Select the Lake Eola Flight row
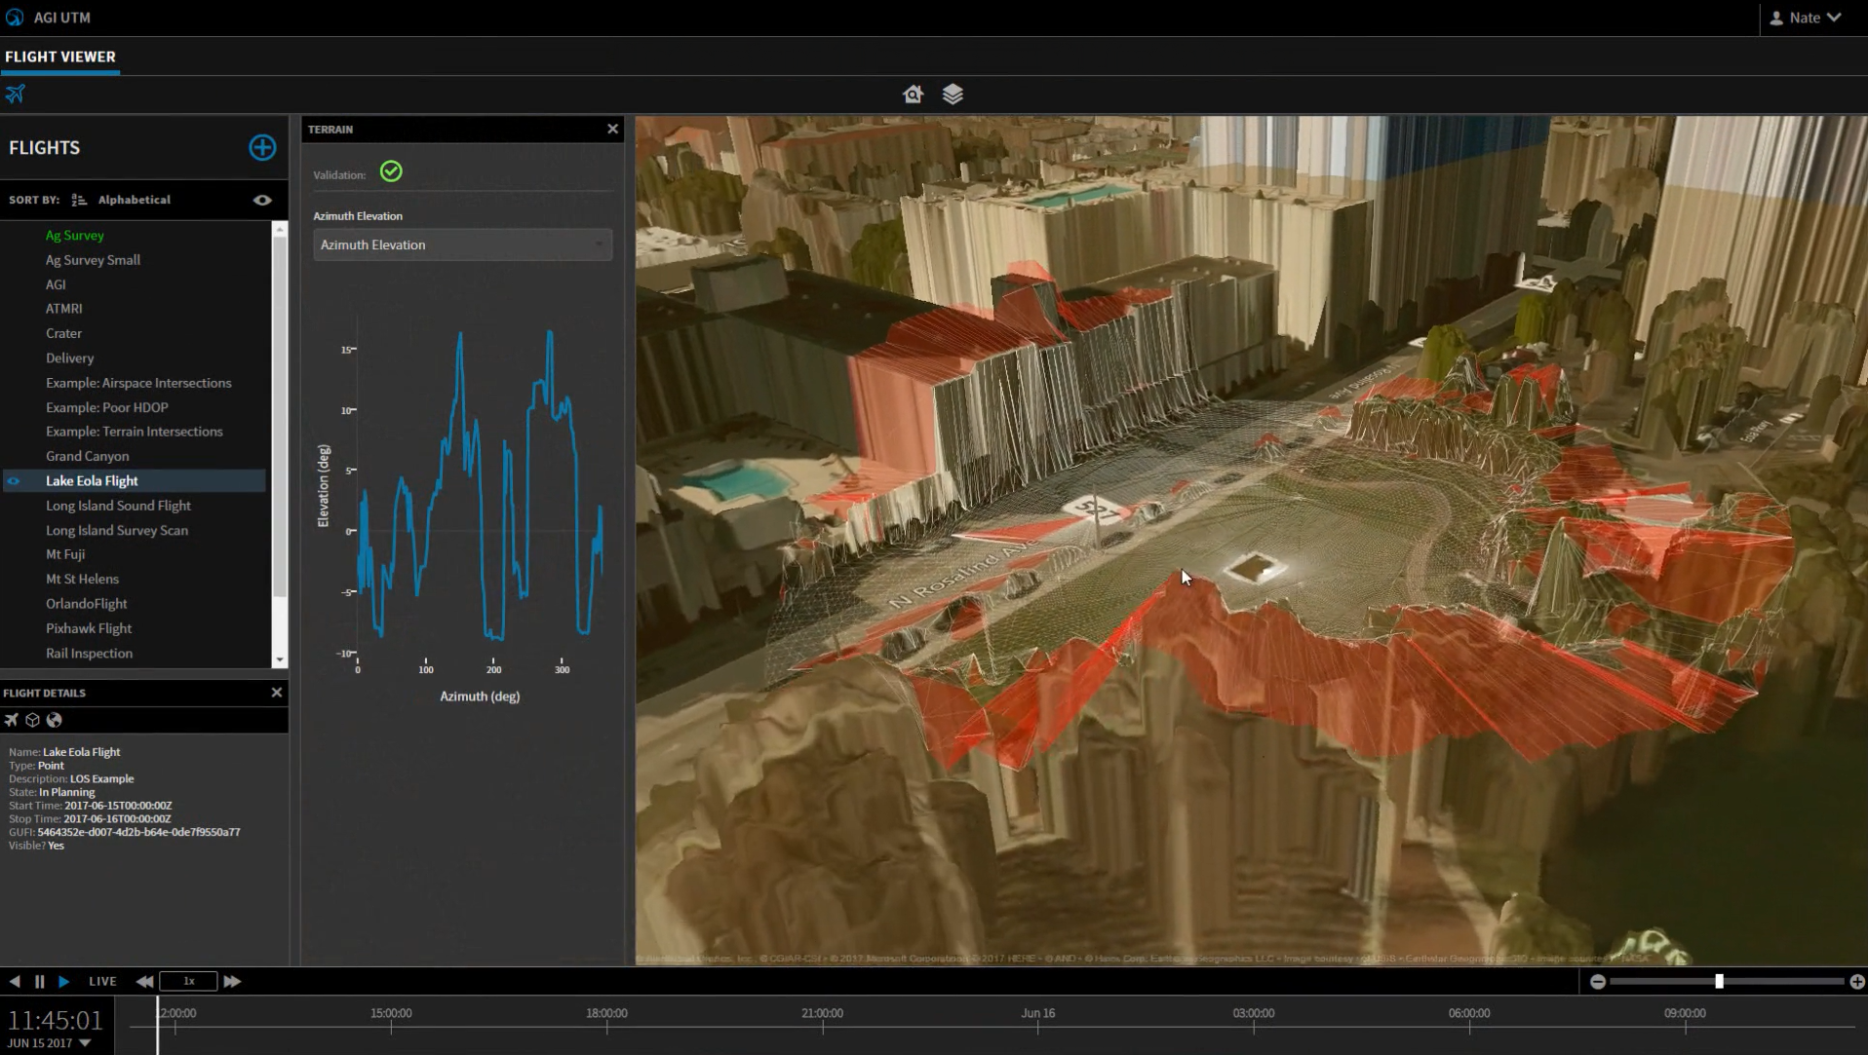 (x=135, y=481)
